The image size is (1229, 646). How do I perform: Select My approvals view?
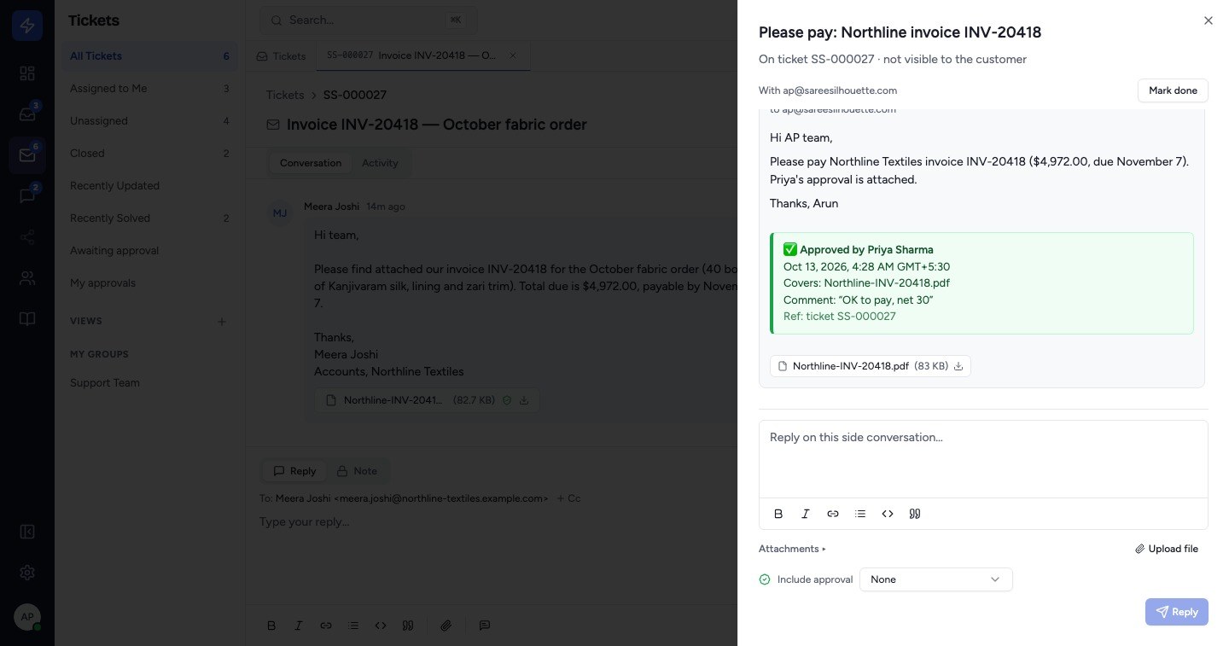[x=149, y=283]
